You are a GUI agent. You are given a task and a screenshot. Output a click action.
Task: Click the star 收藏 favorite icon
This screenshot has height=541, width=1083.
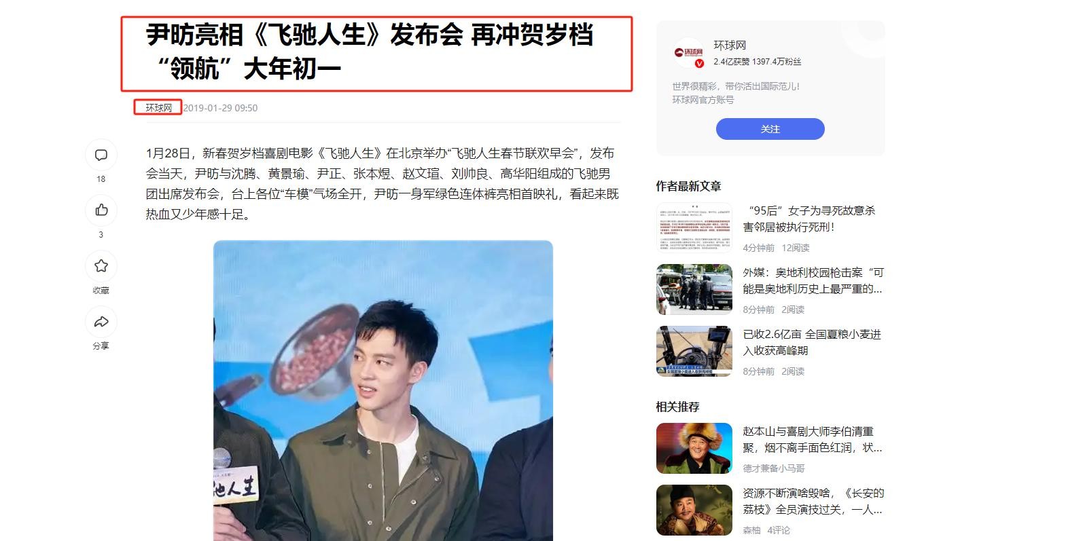click(x=101, y=266)
